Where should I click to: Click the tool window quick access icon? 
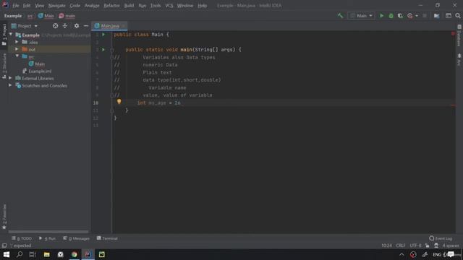[4, 246]
